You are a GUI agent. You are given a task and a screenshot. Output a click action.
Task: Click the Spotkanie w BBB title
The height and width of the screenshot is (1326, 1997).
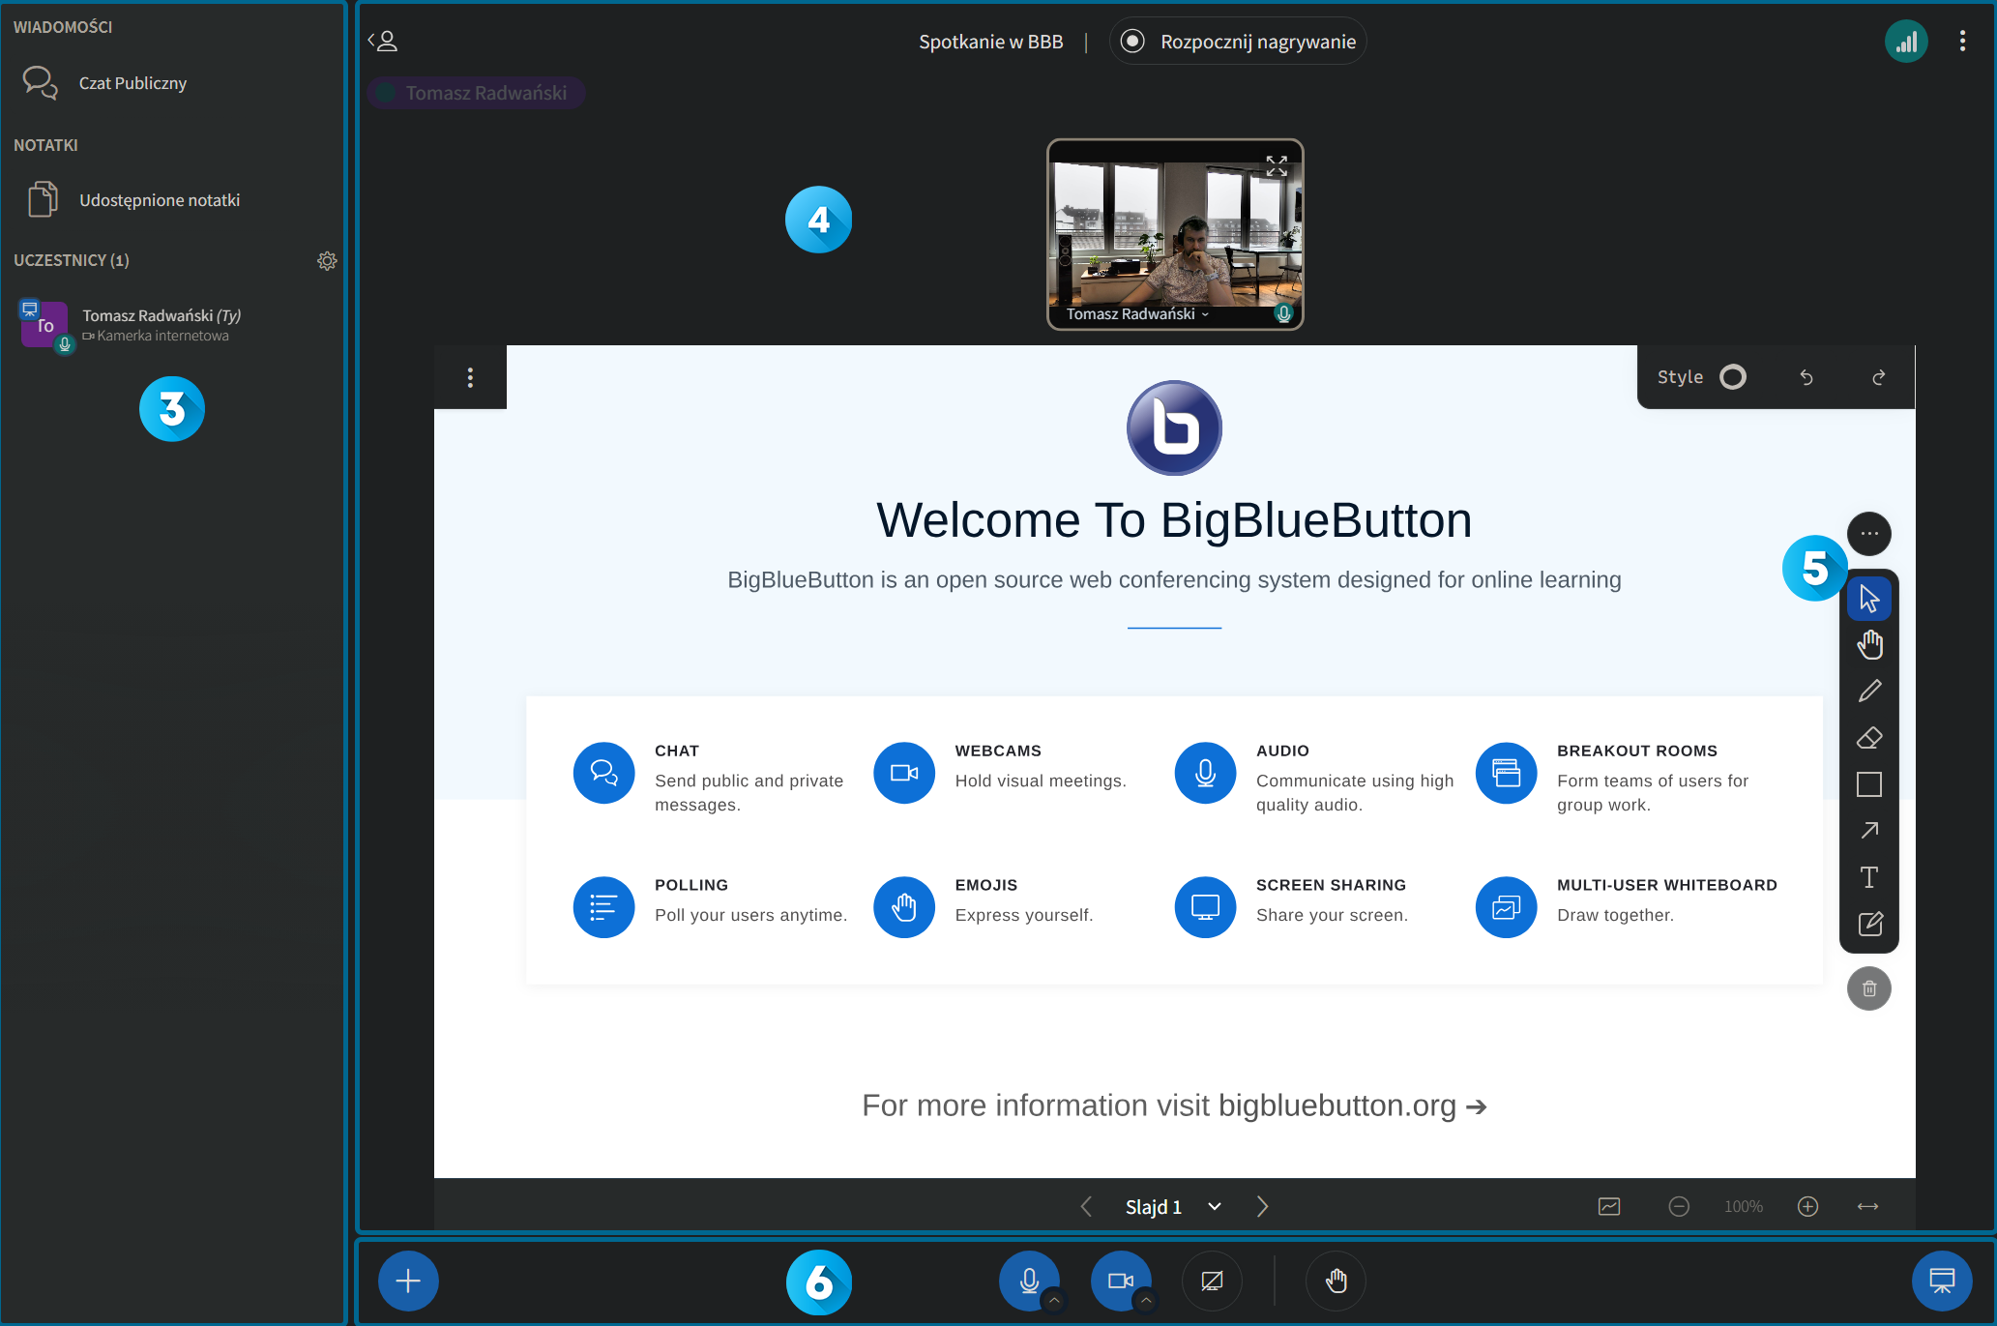990,42
